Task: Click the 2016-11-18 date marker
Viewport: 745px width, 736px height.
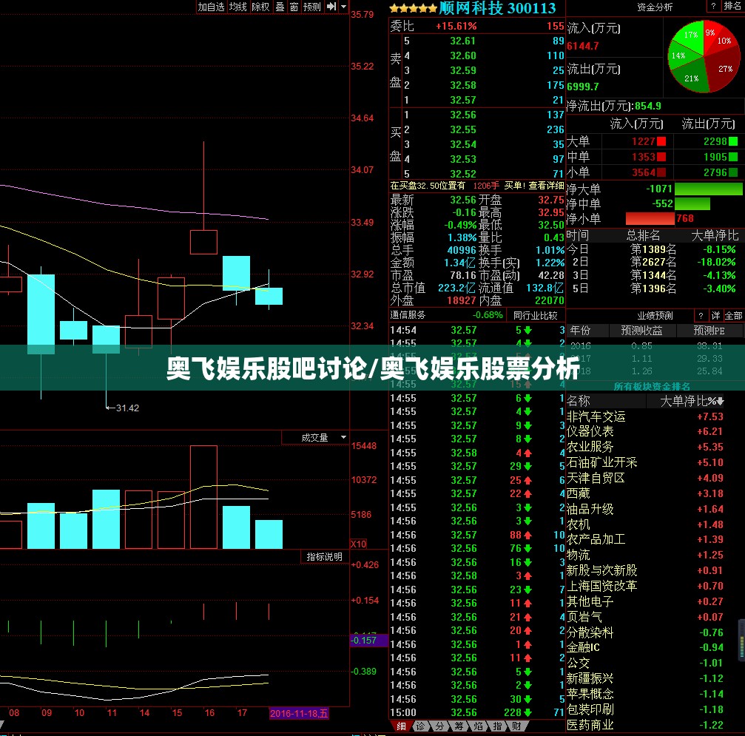Action: tap(299, 713)
